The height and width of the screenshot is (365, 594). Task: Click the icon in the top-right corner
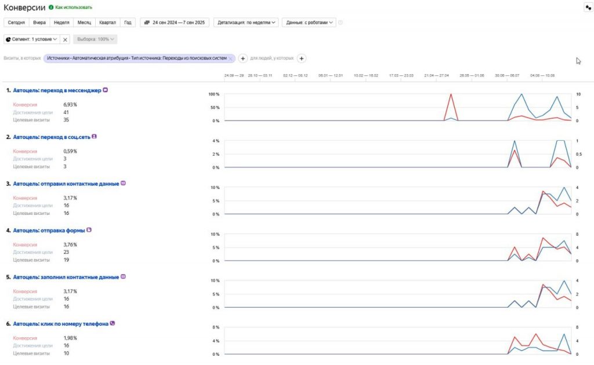pyautogui.click(x=586, y=8)
